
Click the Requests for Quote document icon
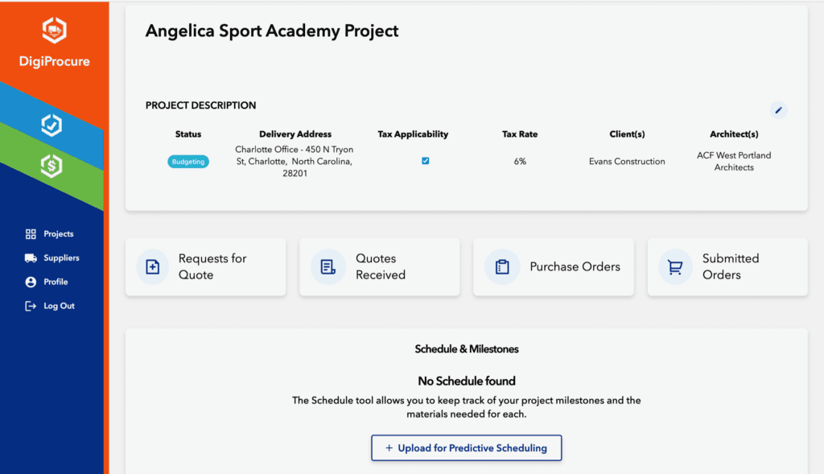click(x=152, y=267)
